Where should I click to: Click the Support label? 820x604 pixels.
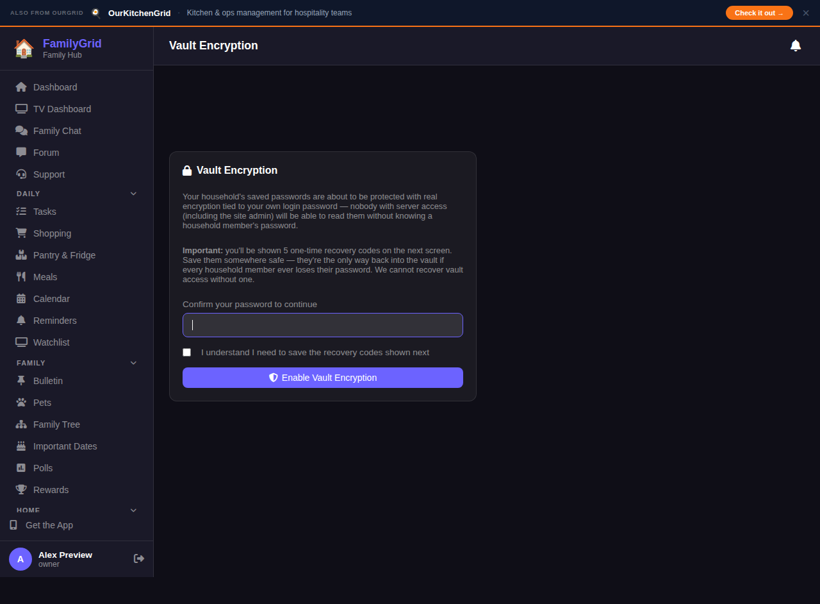click(49, 174)
